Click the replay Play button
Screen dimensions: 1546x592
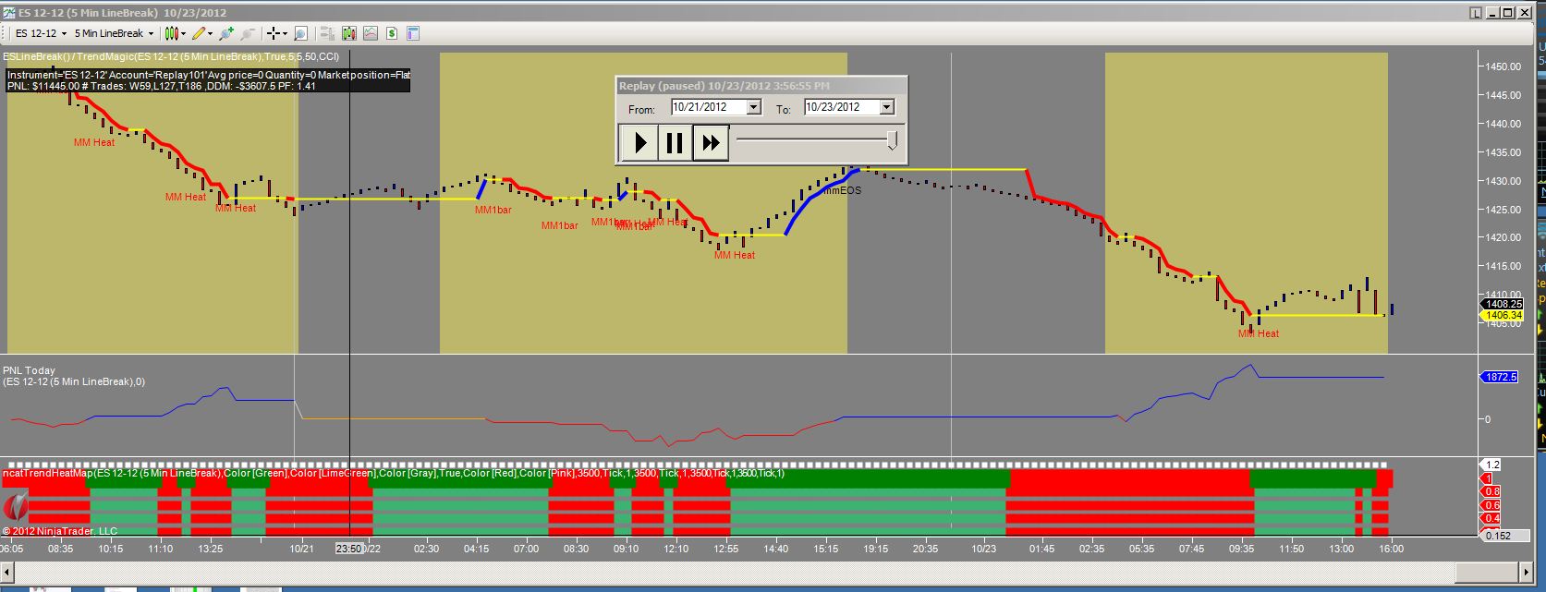pos(639,143)
